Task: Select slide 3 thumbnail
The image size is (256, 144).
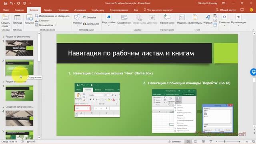Action: pos(19,93)
